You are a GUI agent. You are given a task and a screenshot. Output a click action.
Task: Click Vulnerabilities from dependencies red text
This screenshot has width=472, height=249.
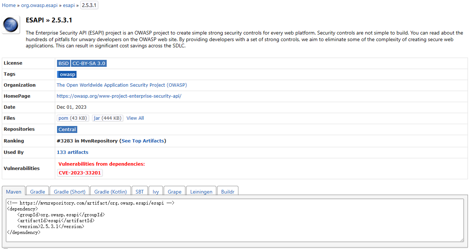[102, 164]
